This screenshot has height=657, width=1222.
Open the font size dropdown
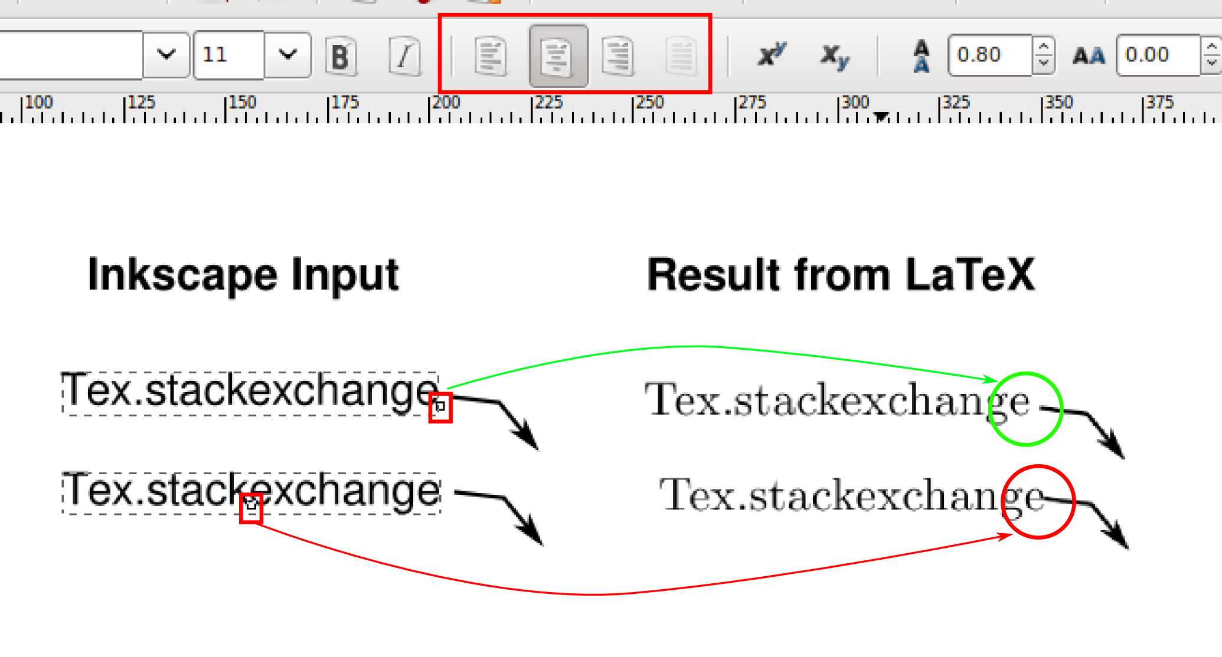click(x=287, y=55)
